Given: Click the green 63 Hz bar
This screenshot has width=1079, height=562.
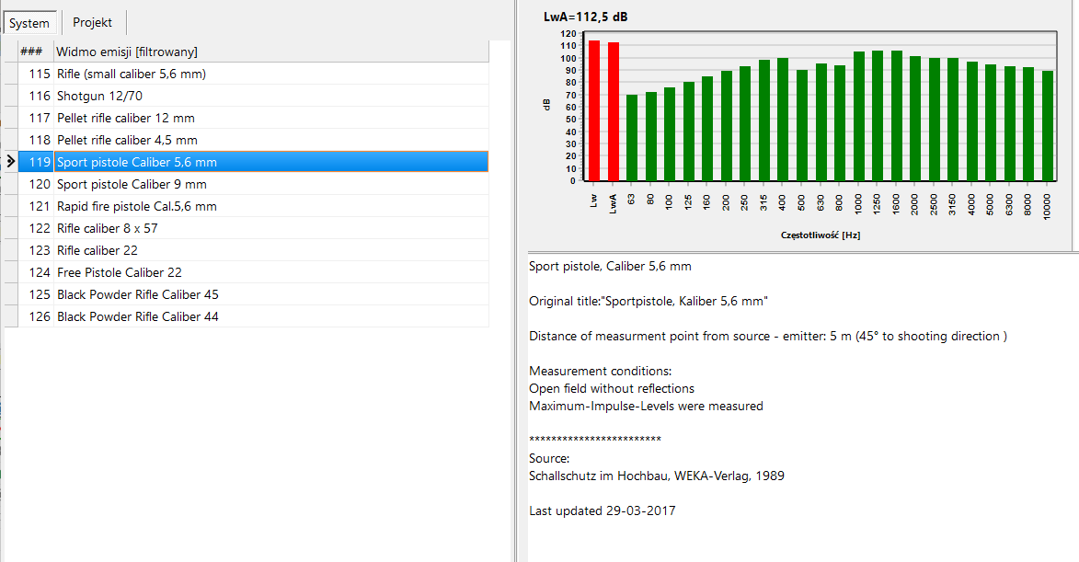Looking at the screenshot, I should tap(632, 138).
